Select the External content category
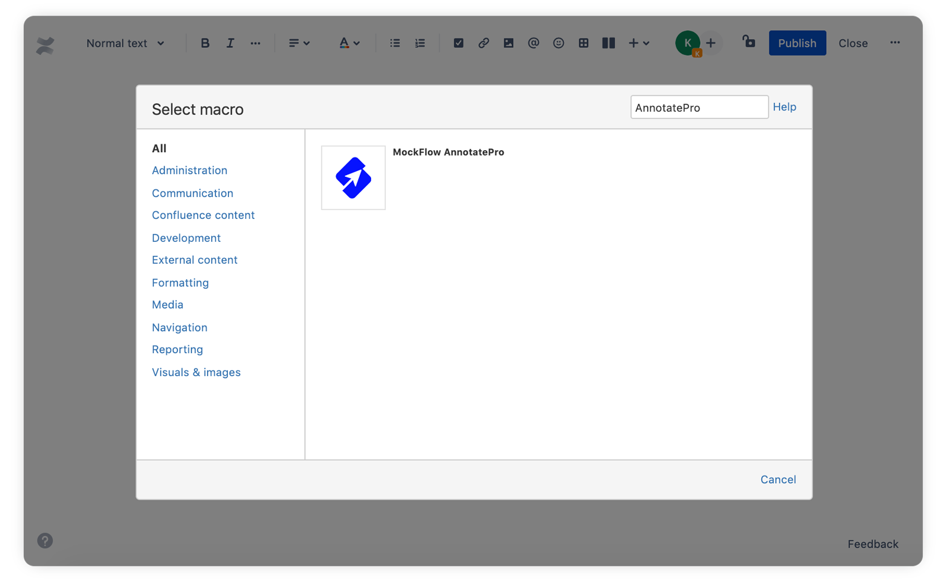Viewport: 947px width, 582px height. (195, 260)
